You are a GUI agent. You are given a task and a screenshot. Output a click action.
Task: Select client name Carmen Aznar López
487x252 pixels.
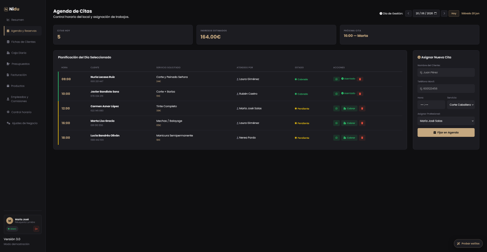(105, 106)
